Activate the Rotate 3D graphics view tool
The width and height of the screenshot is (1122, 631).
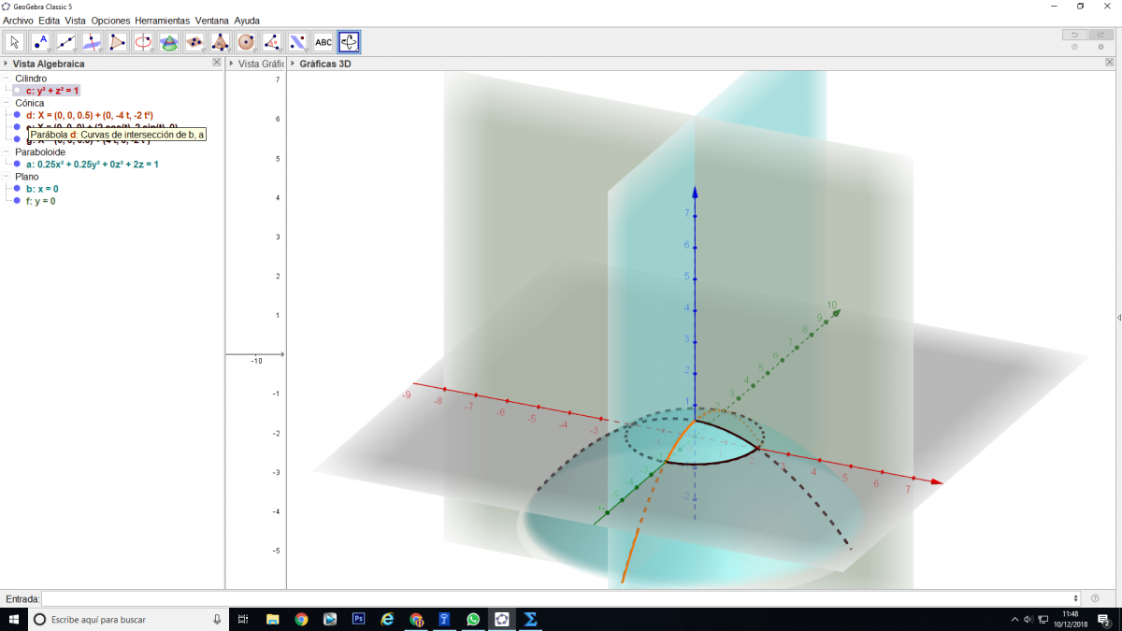click(349, 42)
